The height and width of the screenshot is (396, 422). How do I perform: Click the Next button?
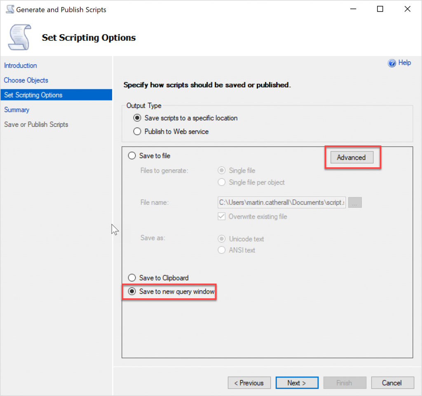(297, 383)
